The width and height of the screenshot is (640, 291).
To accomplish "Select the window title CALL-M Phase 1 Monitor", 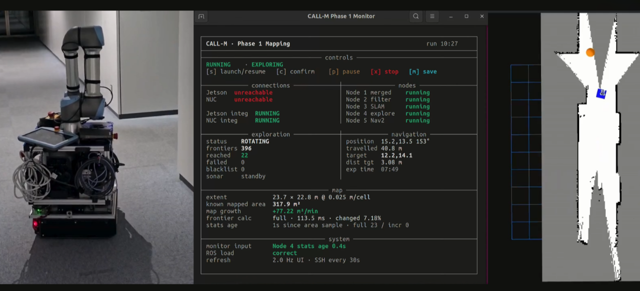I will pos(341,16).
